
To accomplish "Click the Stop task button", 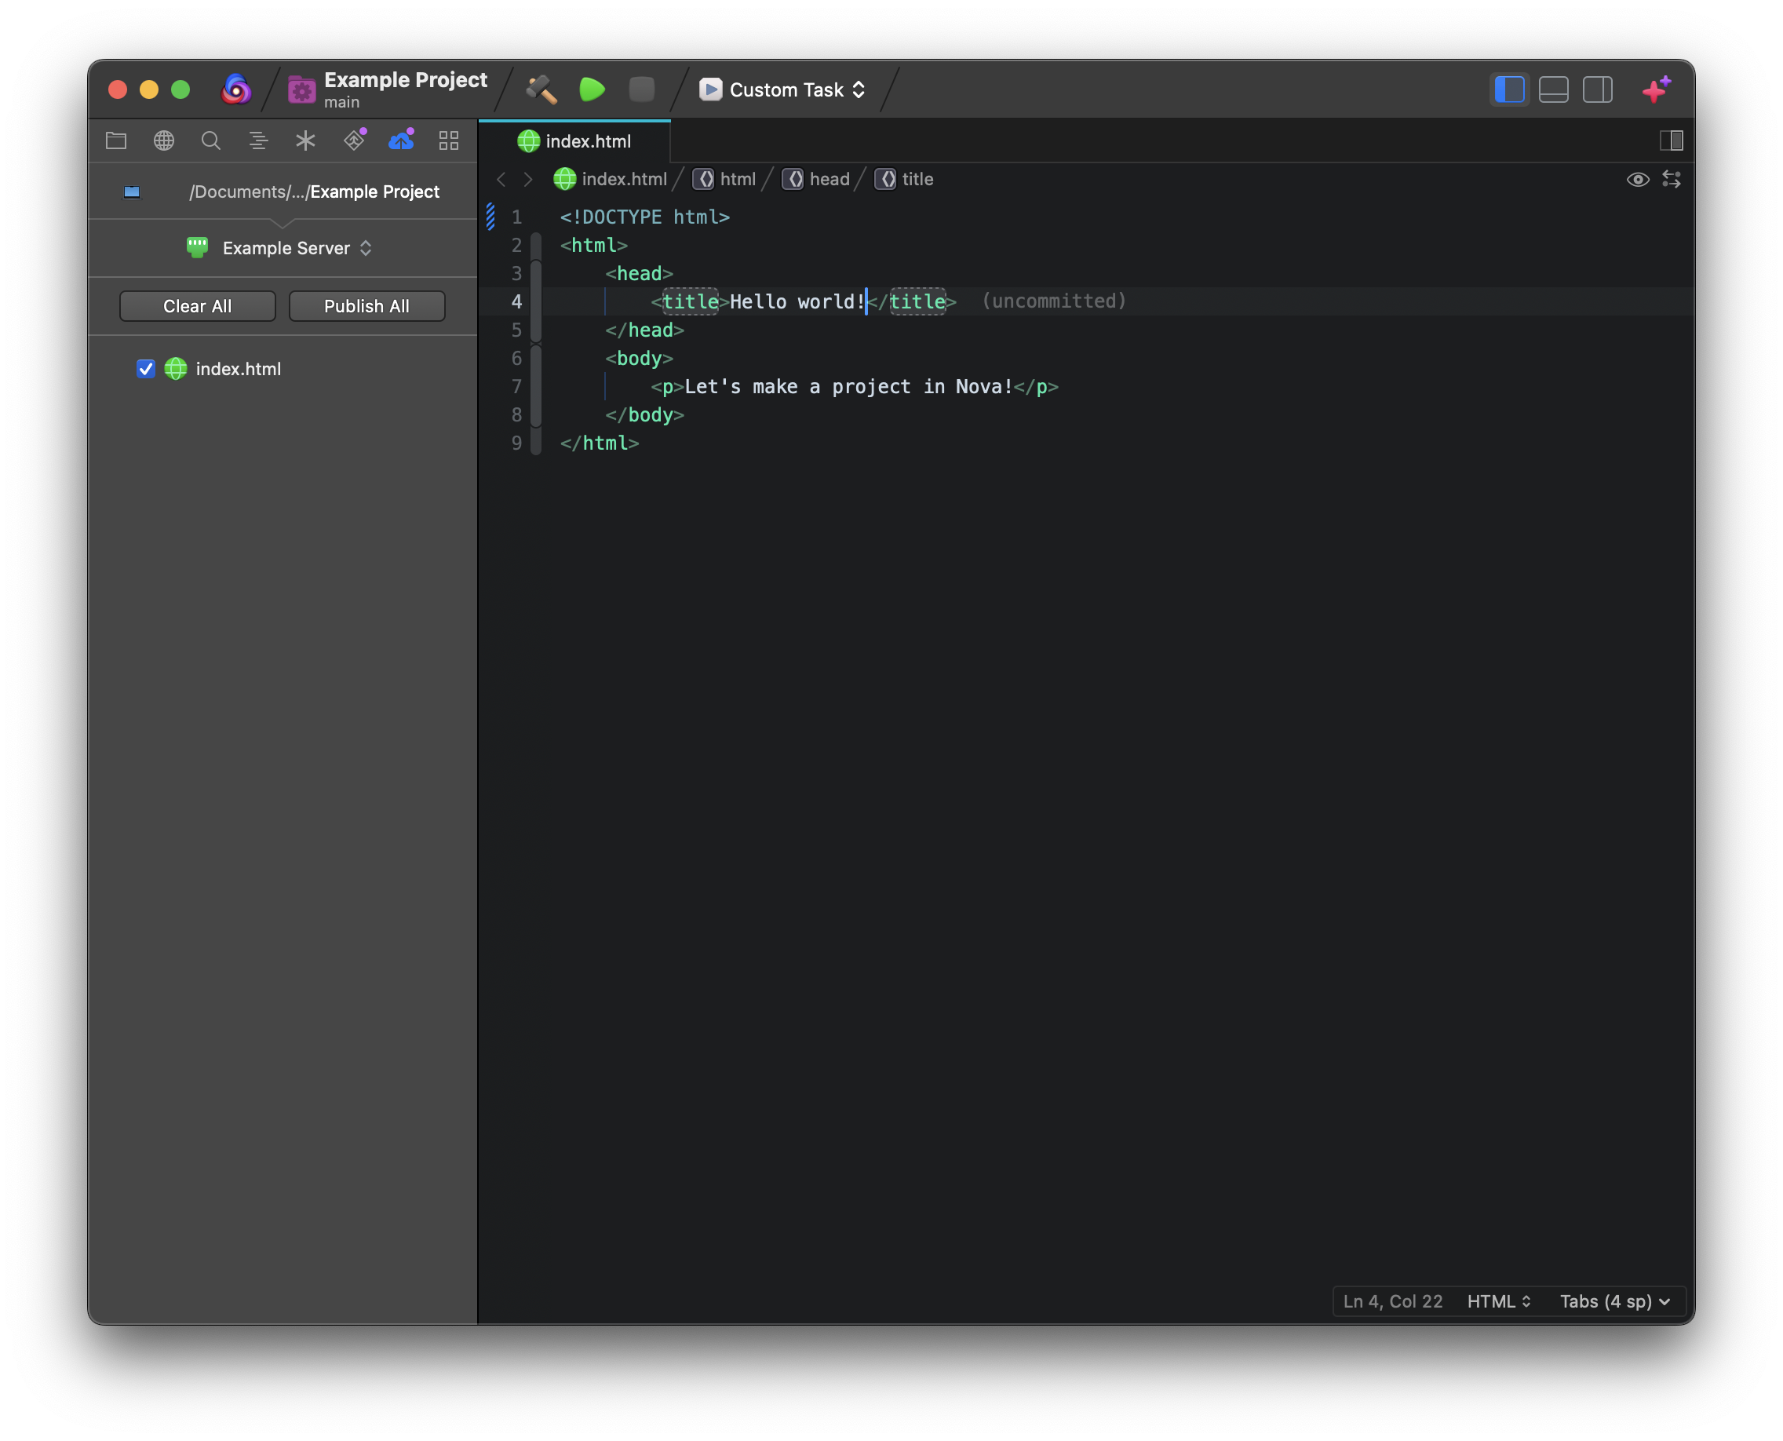I will (642, 89).
